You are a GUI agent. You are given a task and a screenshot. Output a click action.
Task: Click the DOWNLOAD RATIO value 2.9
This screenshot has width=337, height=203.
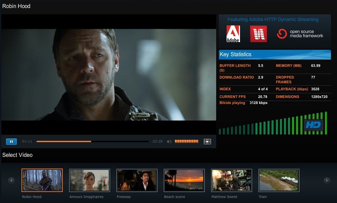coord(260,77)
